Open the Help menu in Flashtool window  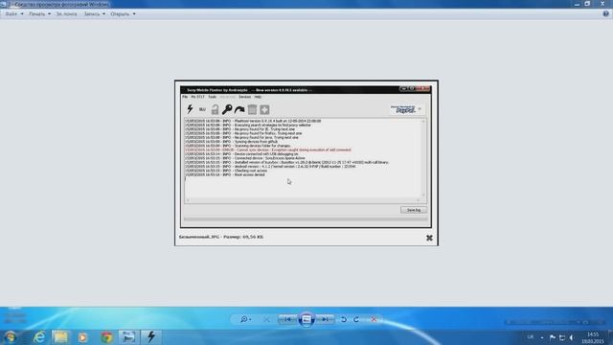click(x=258, y=97)
